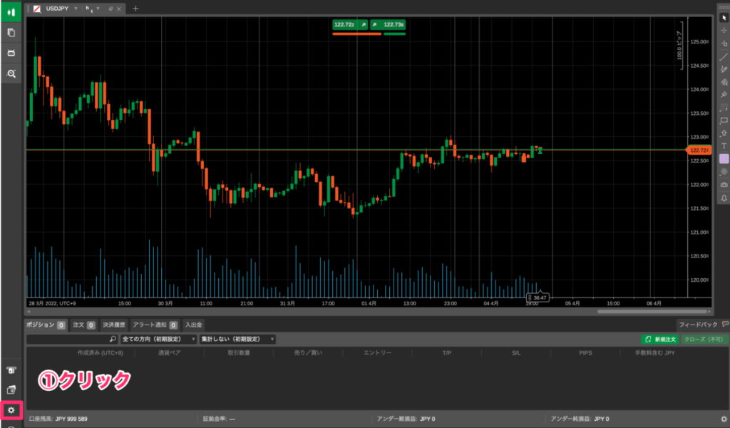This screenshot has height=428, width=730.
Task: Expand the 全ての方向 direction filter
Action: (158, 339)
